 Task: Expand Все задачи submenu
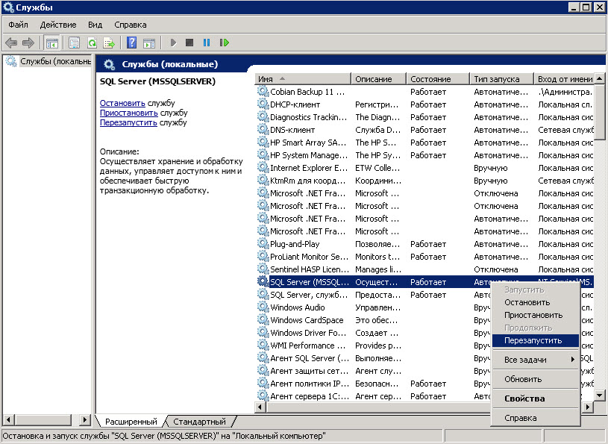coord(536,360)
